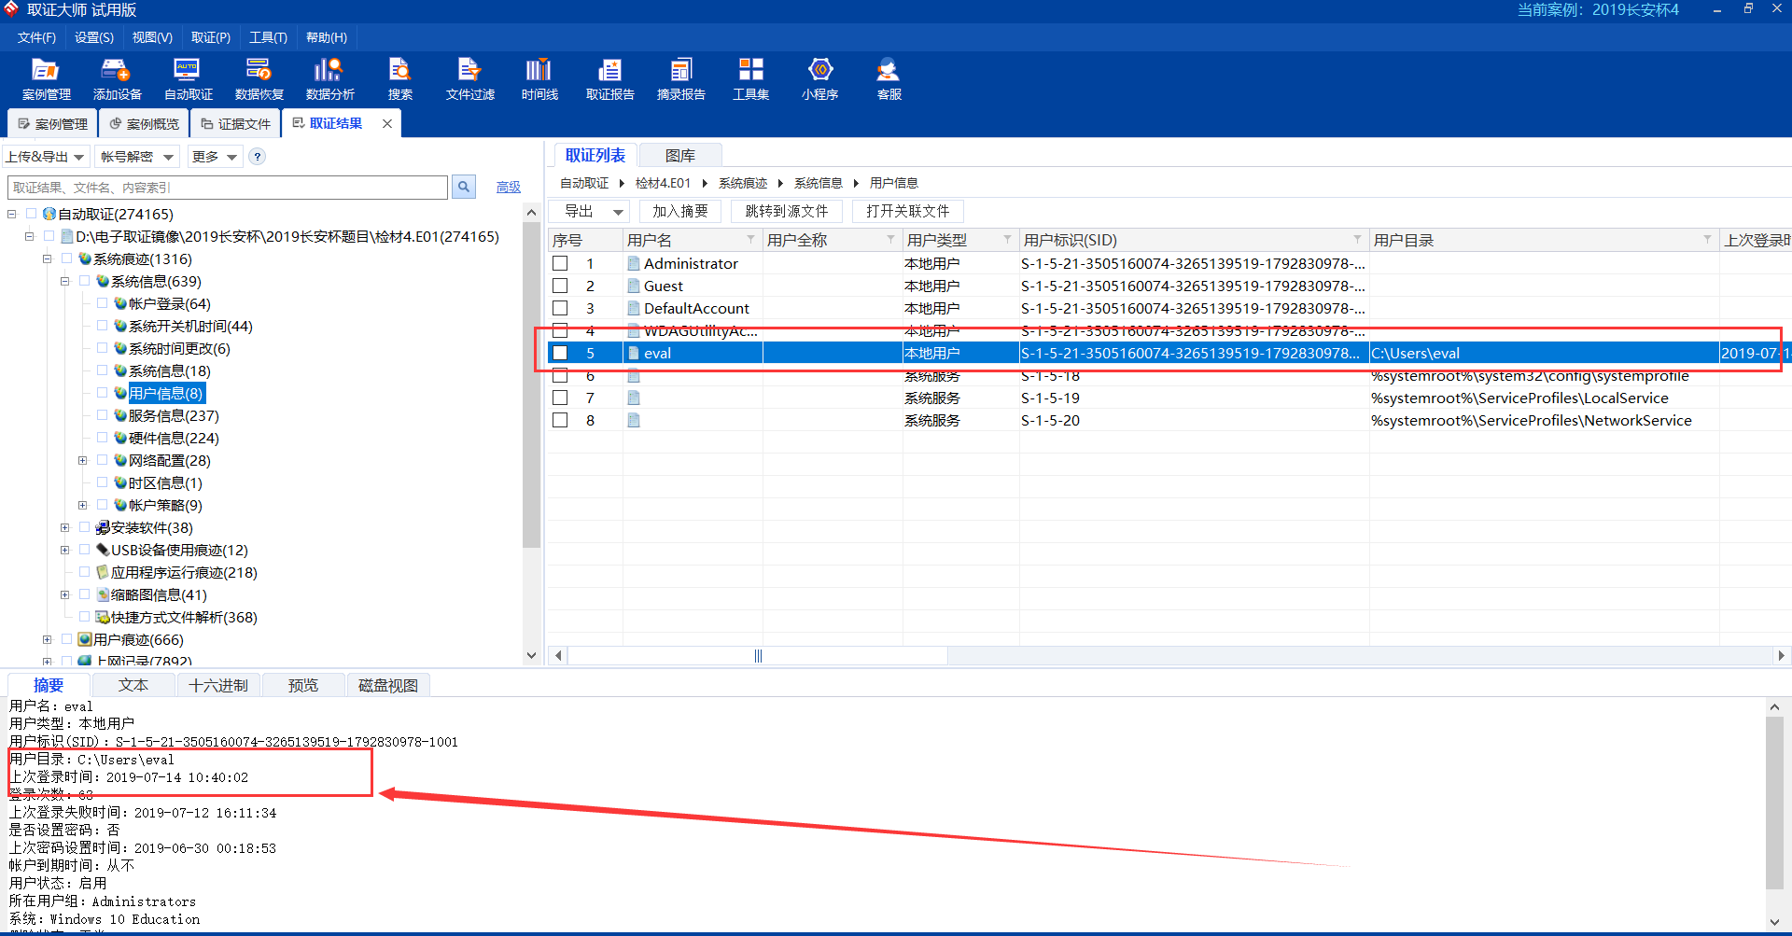Toggle the checkbox for the eval user row

(560, 353)
